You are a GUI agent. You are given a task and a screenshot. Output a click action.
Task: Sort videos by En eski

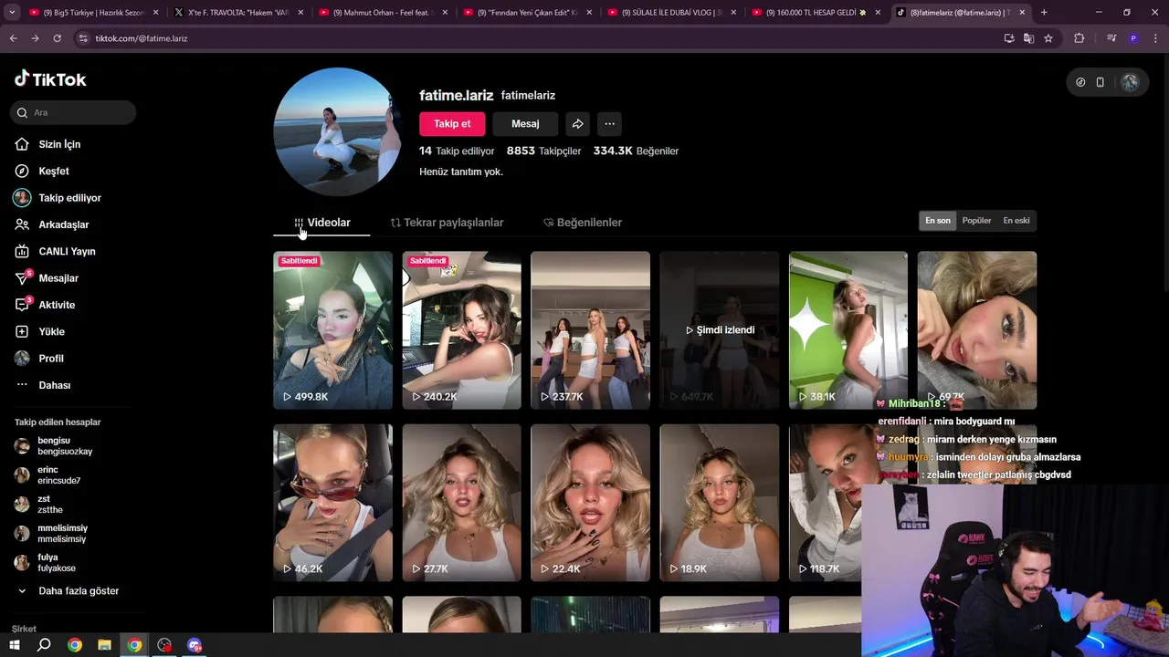tap(1016, 221)
